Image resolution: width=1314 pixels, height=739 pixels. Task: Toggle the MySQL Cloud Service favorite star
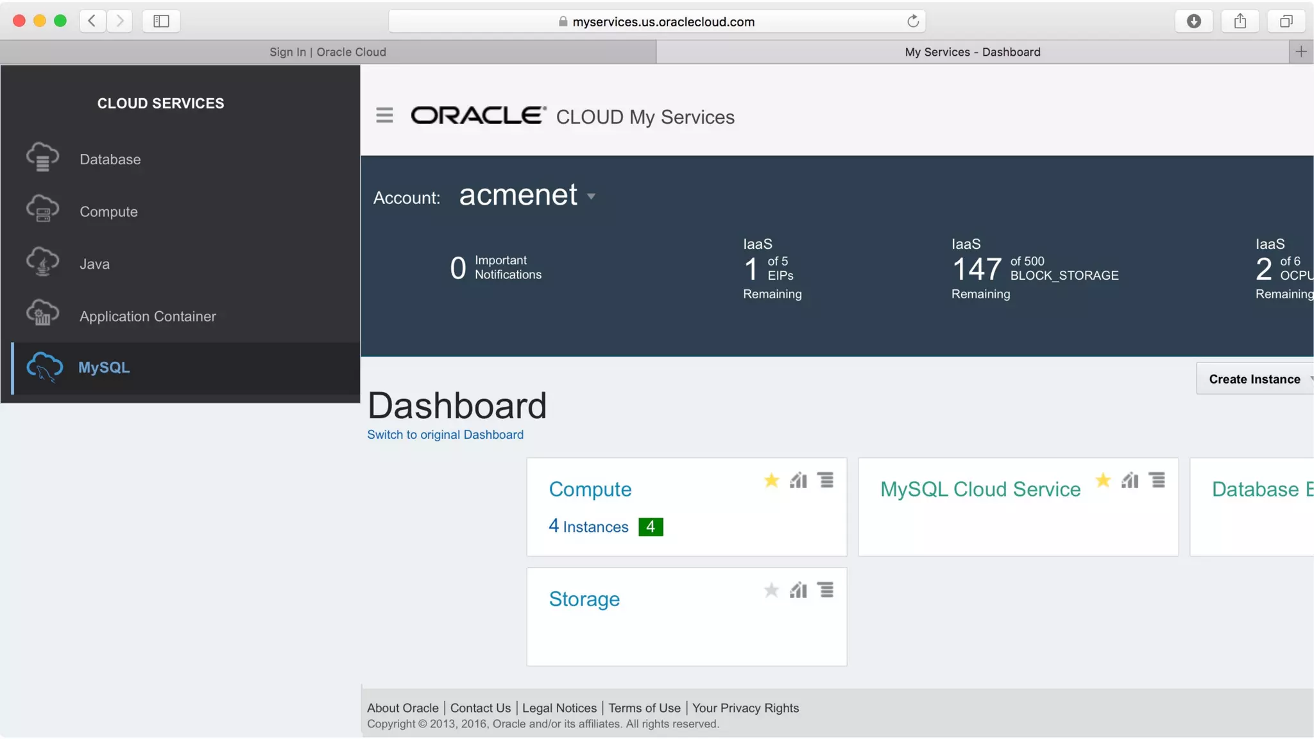pyautogui.click(x=1103, y=480)
